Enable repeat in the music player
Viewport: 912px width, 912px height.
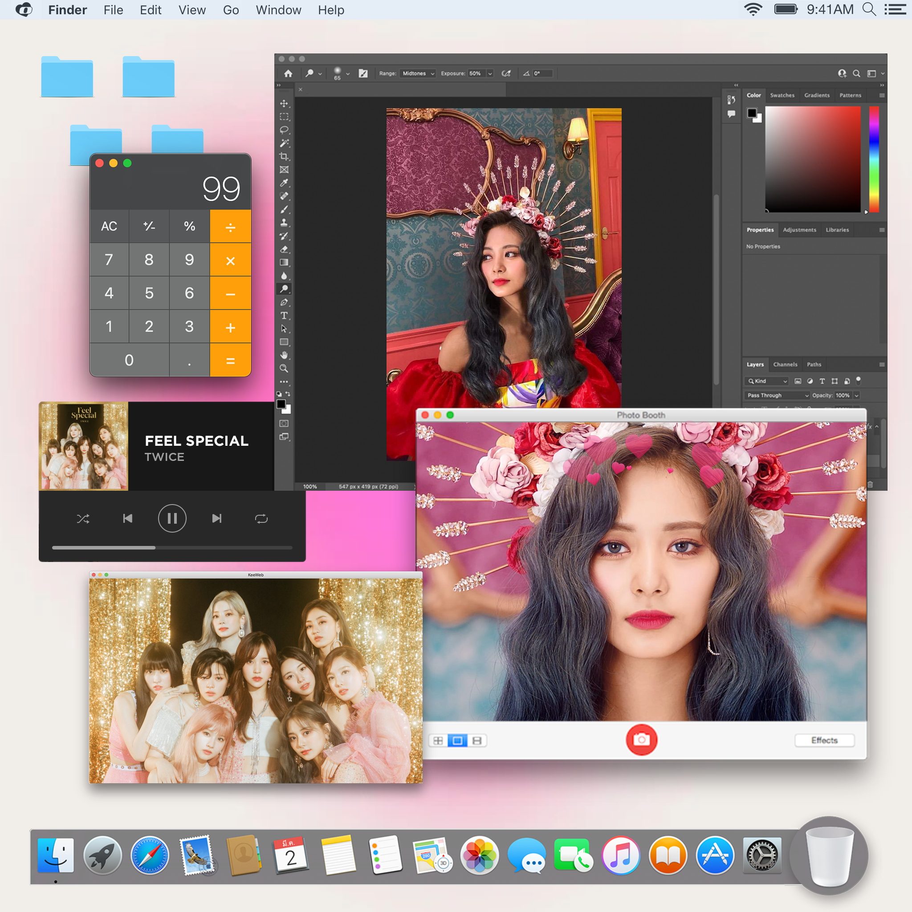click(x=261, y=518)
